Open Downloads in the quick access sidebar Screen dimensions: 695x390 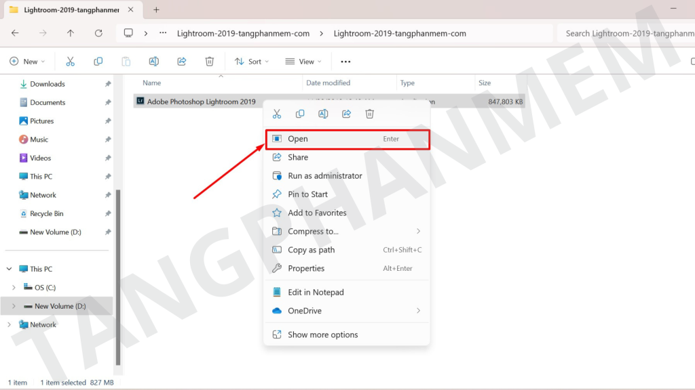point(48,84)
